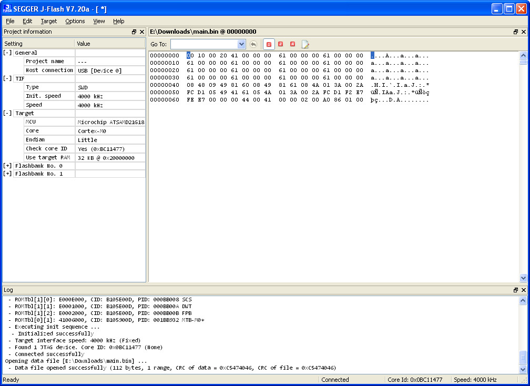
Task: Click into the Go To address field
Action: 204,44
